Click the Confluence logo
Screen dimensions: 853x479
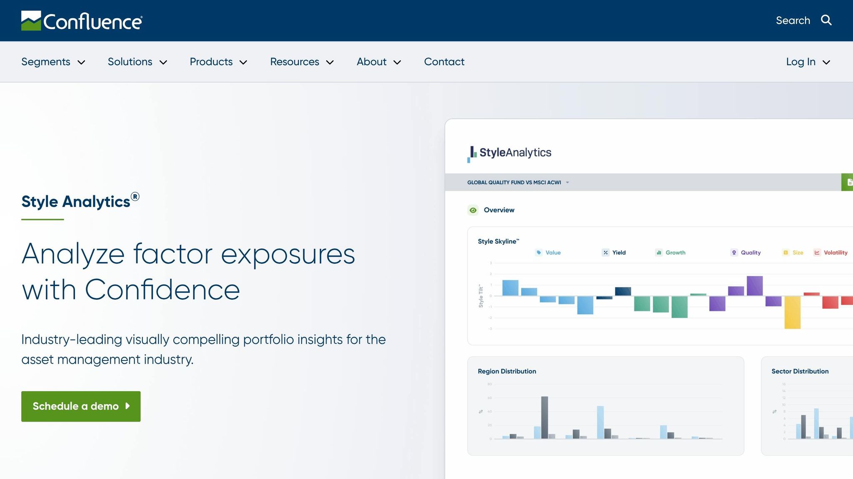pos(82,21)
